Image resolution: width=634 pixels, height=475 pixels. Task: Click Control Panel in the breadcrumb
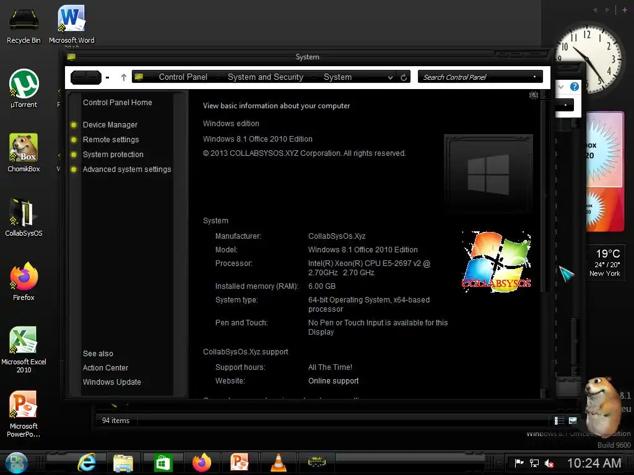[x=183, y=77]
